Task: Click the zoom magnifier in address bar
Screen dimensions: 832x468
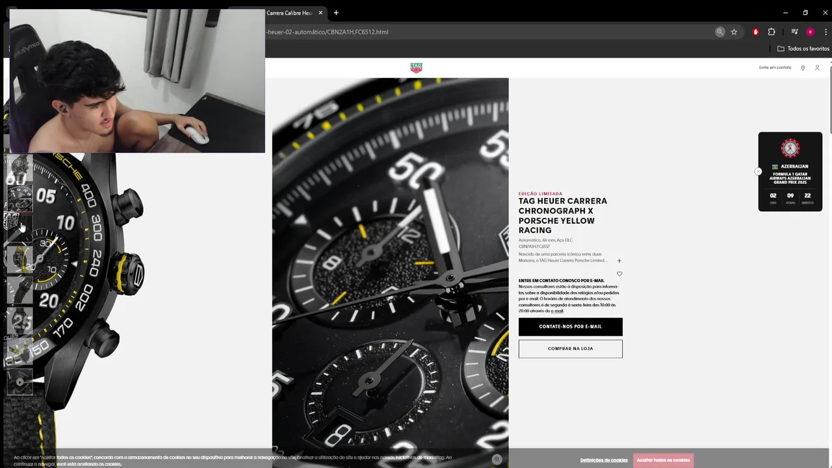Action: point(720,32)
